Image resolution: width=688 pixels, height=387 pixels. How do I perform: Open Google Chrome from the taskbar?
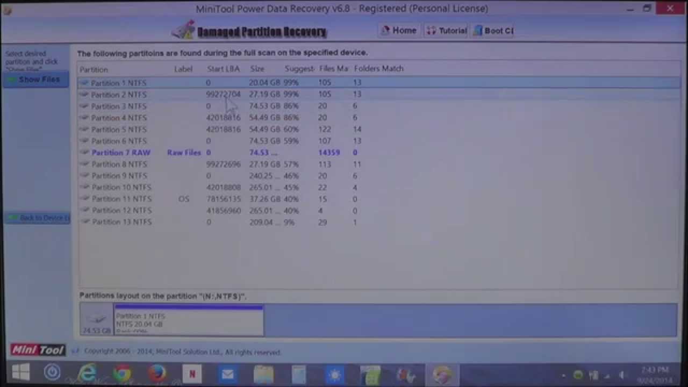coord(123,373)
